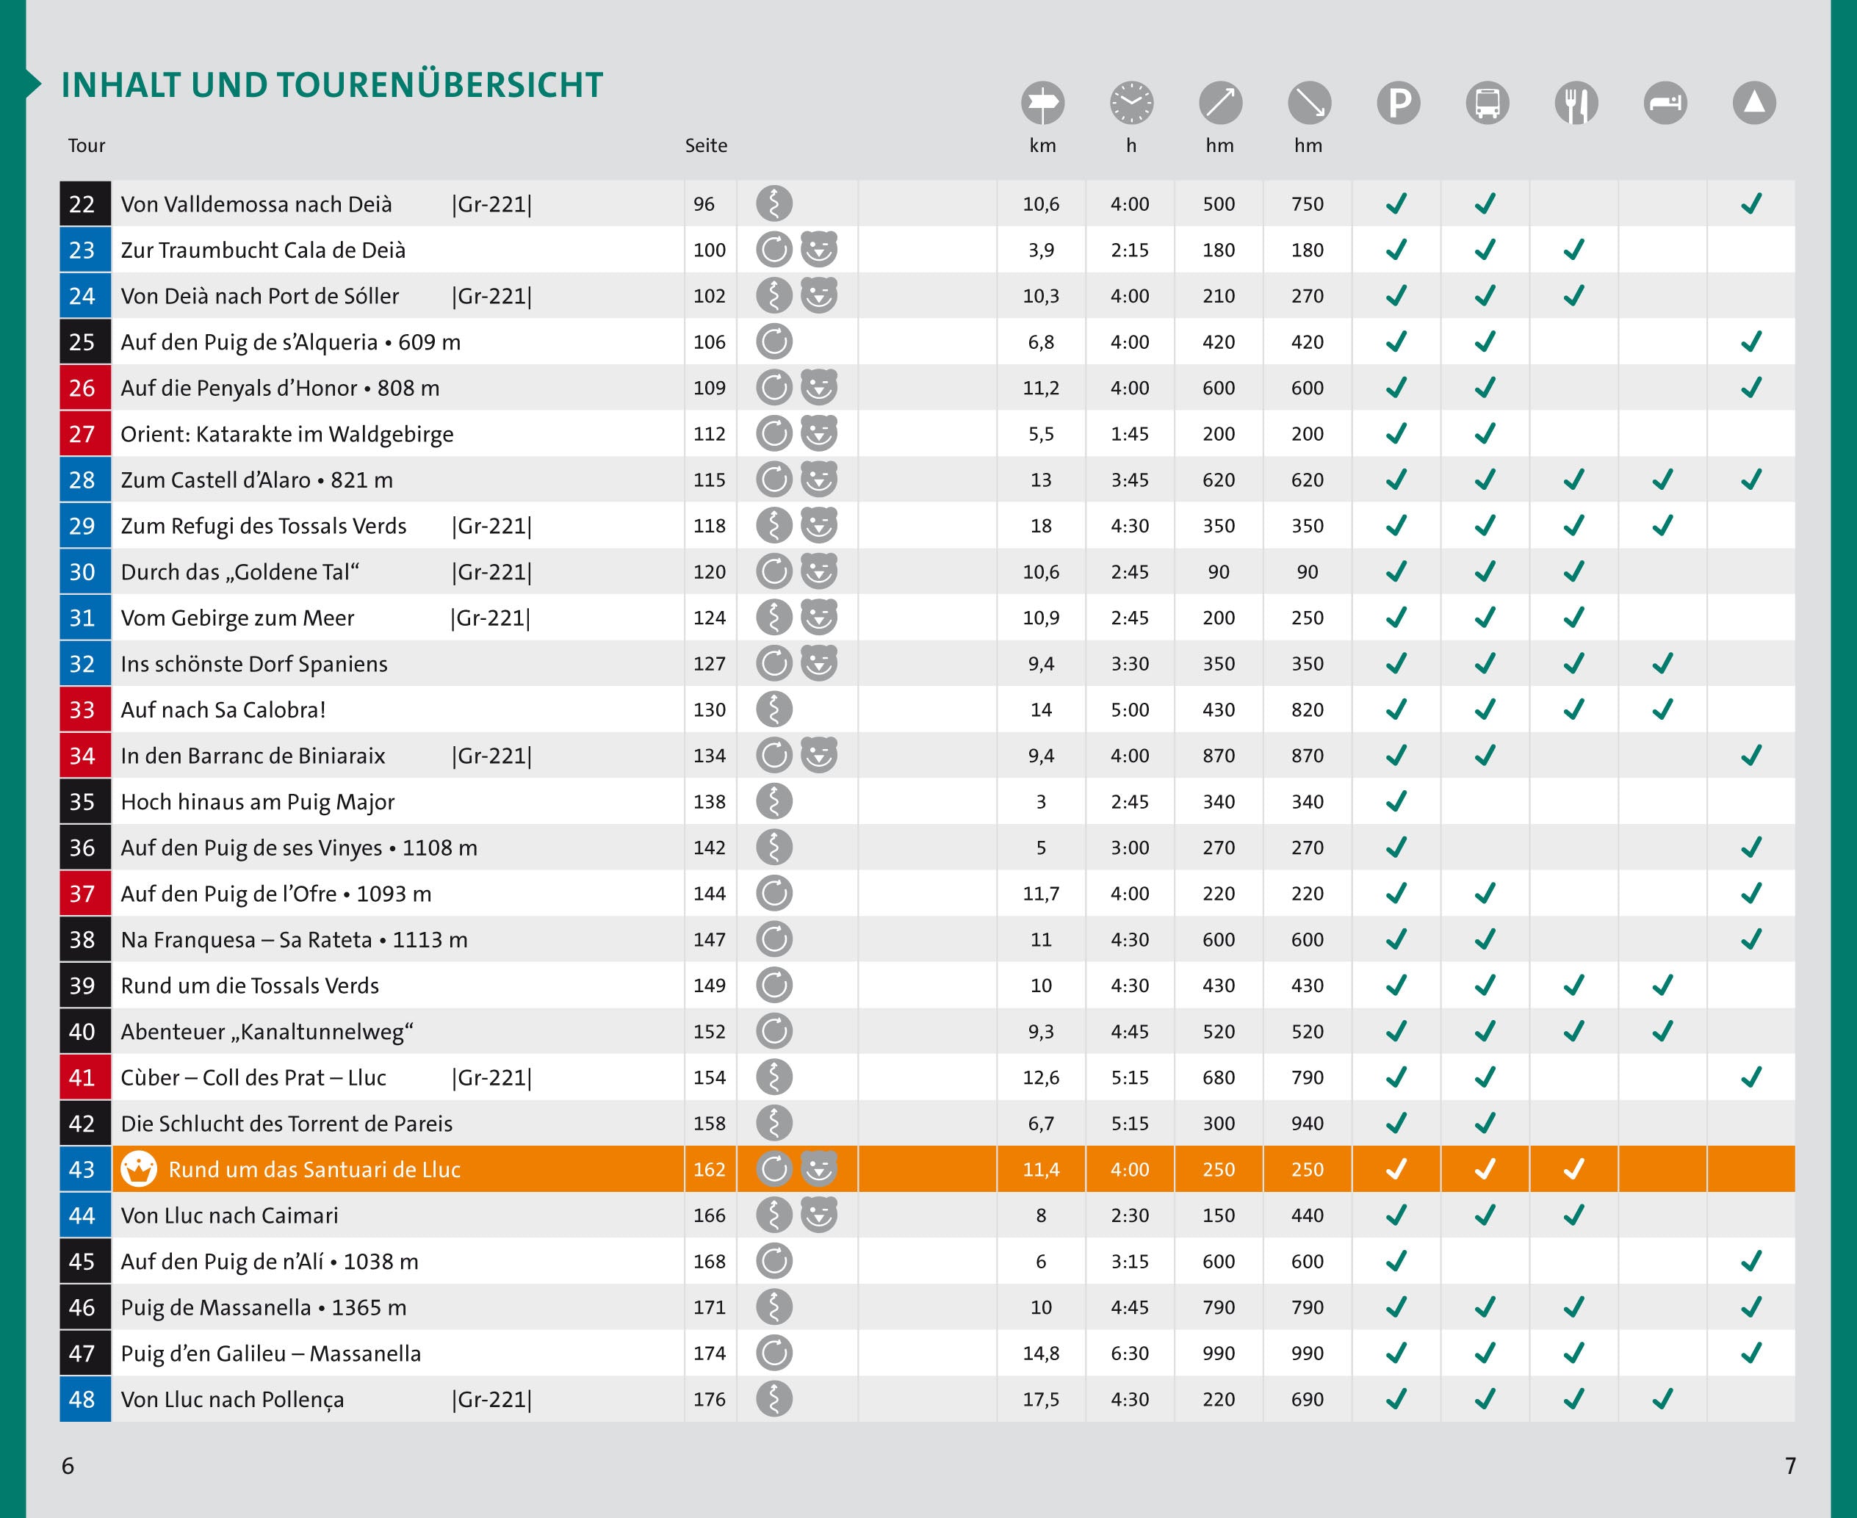Click the signpost distance icon above km
Viewport: 1857px width, 1518px height.
click(x=1042, y=103)
